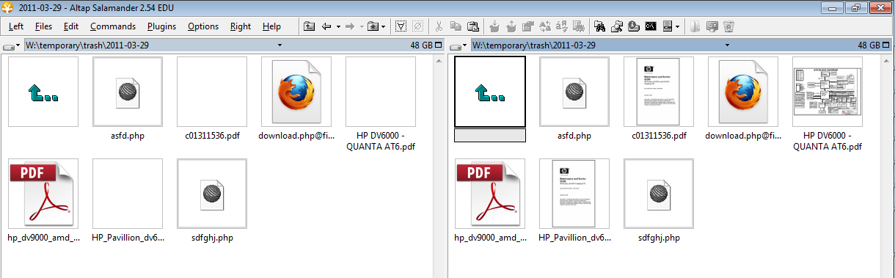Click the Pack files toolbar icon
Screen dimensions: 895x278
pyautogui.click(x=494, y=26)
